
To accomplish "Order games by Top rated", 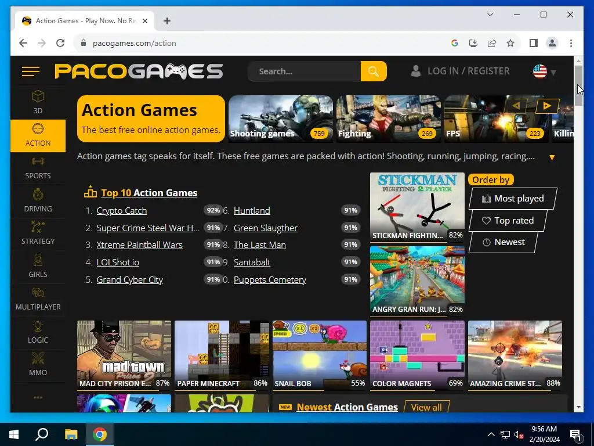I will 508,220.
